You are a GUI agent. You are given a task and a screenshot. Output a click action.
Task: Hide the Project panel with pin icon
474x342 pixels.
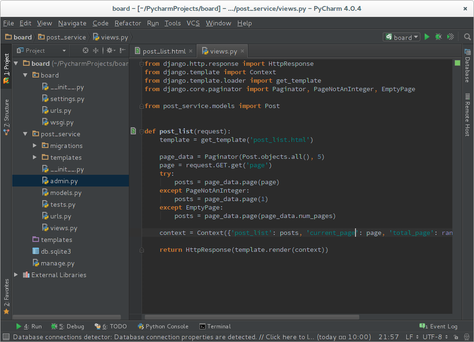tap(122, 50)
